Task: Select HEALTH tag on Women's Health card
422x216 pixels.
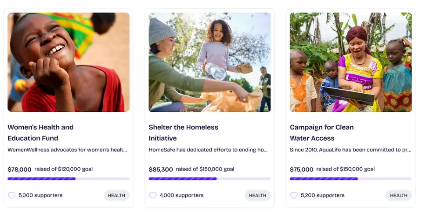Action: click(x=116, y=195)
